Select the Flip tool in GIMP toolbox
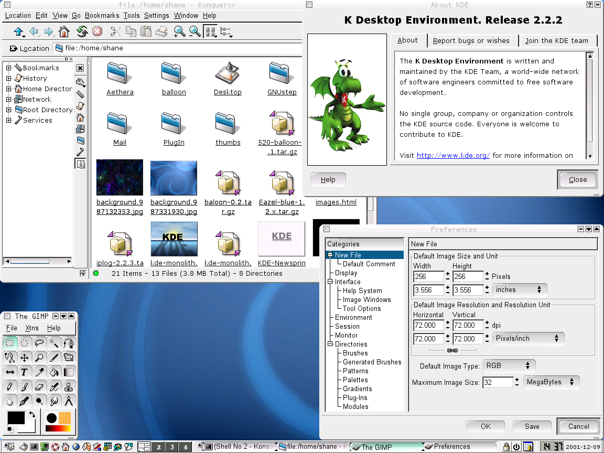Viewport: 604px width, 453px height. pyautogui.click(x=9, y=372)
